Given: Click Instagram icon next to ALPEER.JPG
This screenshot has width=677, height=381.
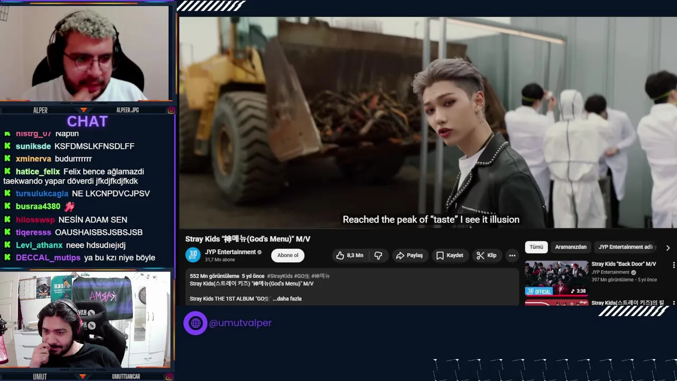Looking at the screenshot, I should point(171,110).
